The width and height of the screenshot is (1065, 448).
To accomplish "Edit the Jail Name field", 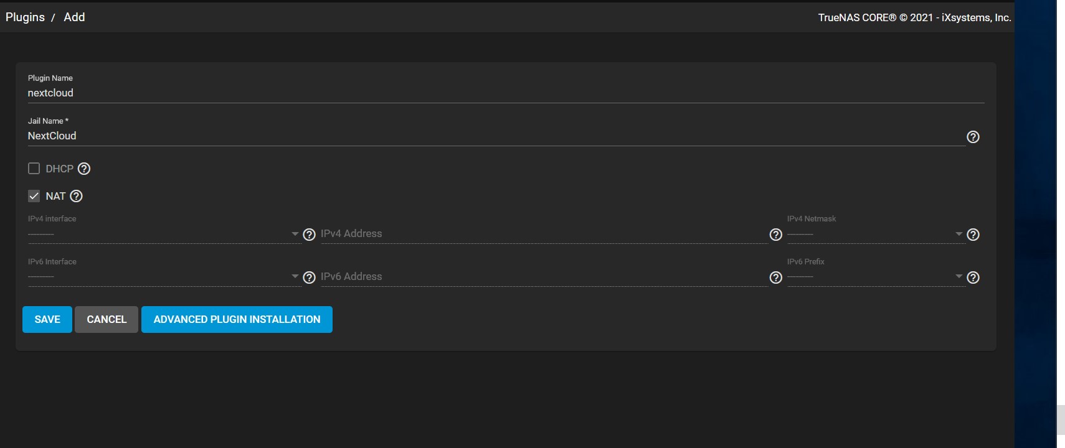I will click(496, 136).
